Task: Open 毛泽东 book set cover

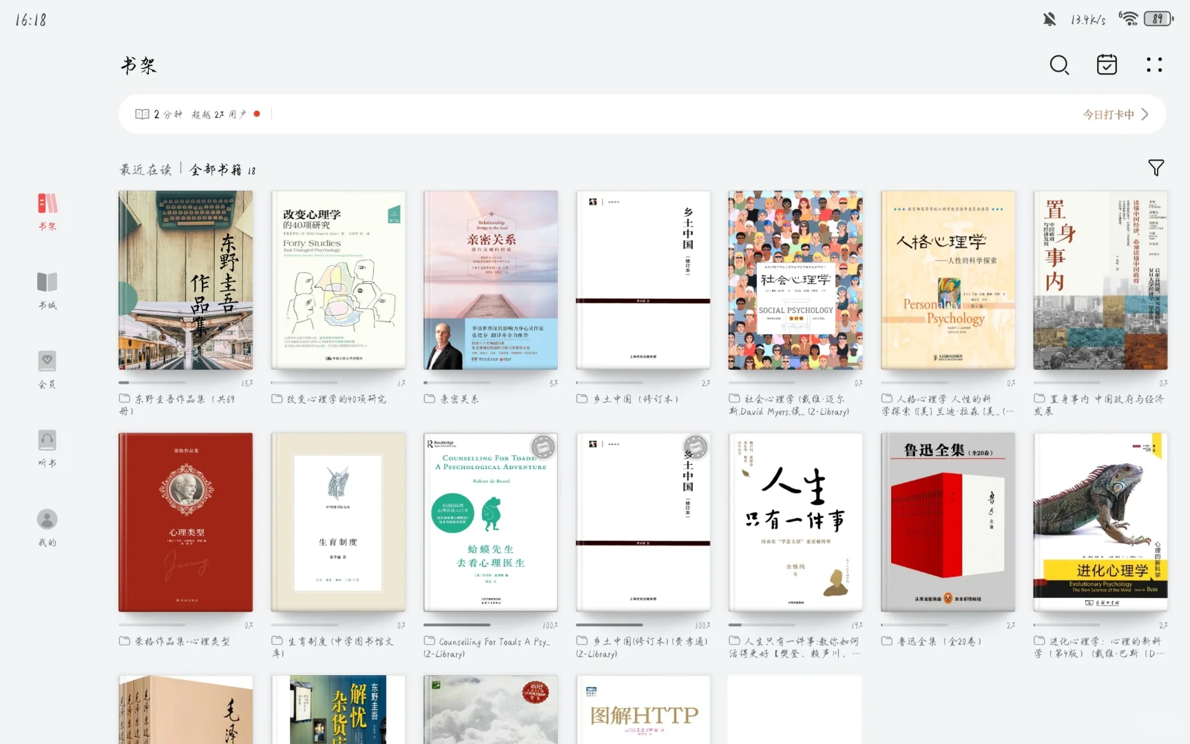Action: [x=185, y=710]
